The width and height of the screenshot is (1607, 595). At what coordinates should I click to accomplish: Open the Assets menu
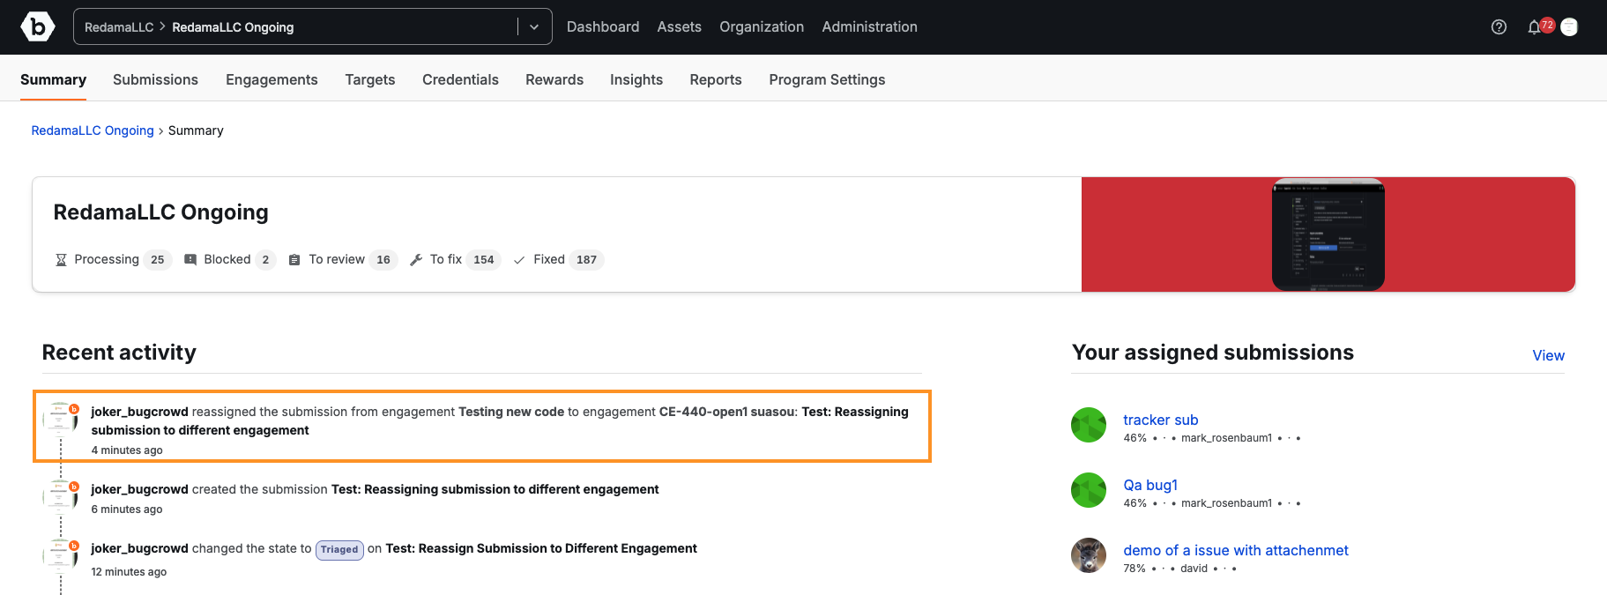click(680, 27)
